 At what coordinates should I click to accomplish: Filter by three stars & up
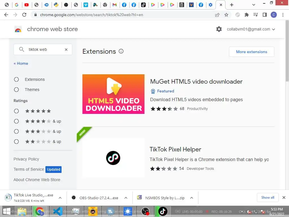16,131
